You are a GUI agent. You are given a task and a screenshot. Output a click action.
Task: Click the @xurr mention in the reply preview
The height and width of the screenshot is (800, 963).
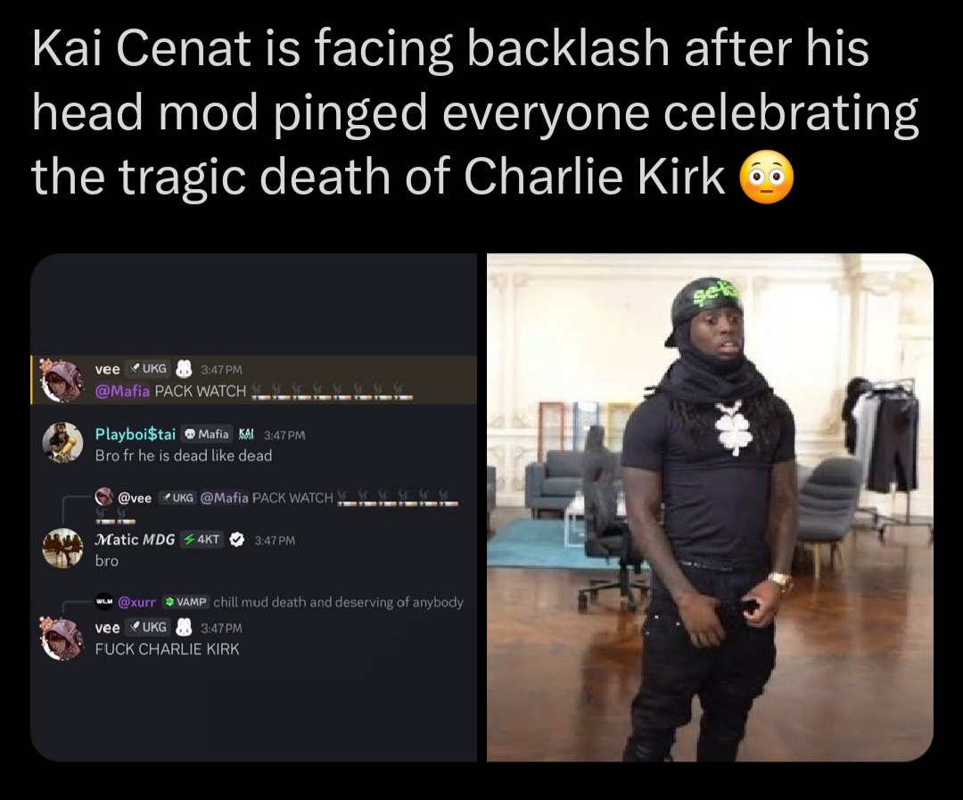point(137,601)
